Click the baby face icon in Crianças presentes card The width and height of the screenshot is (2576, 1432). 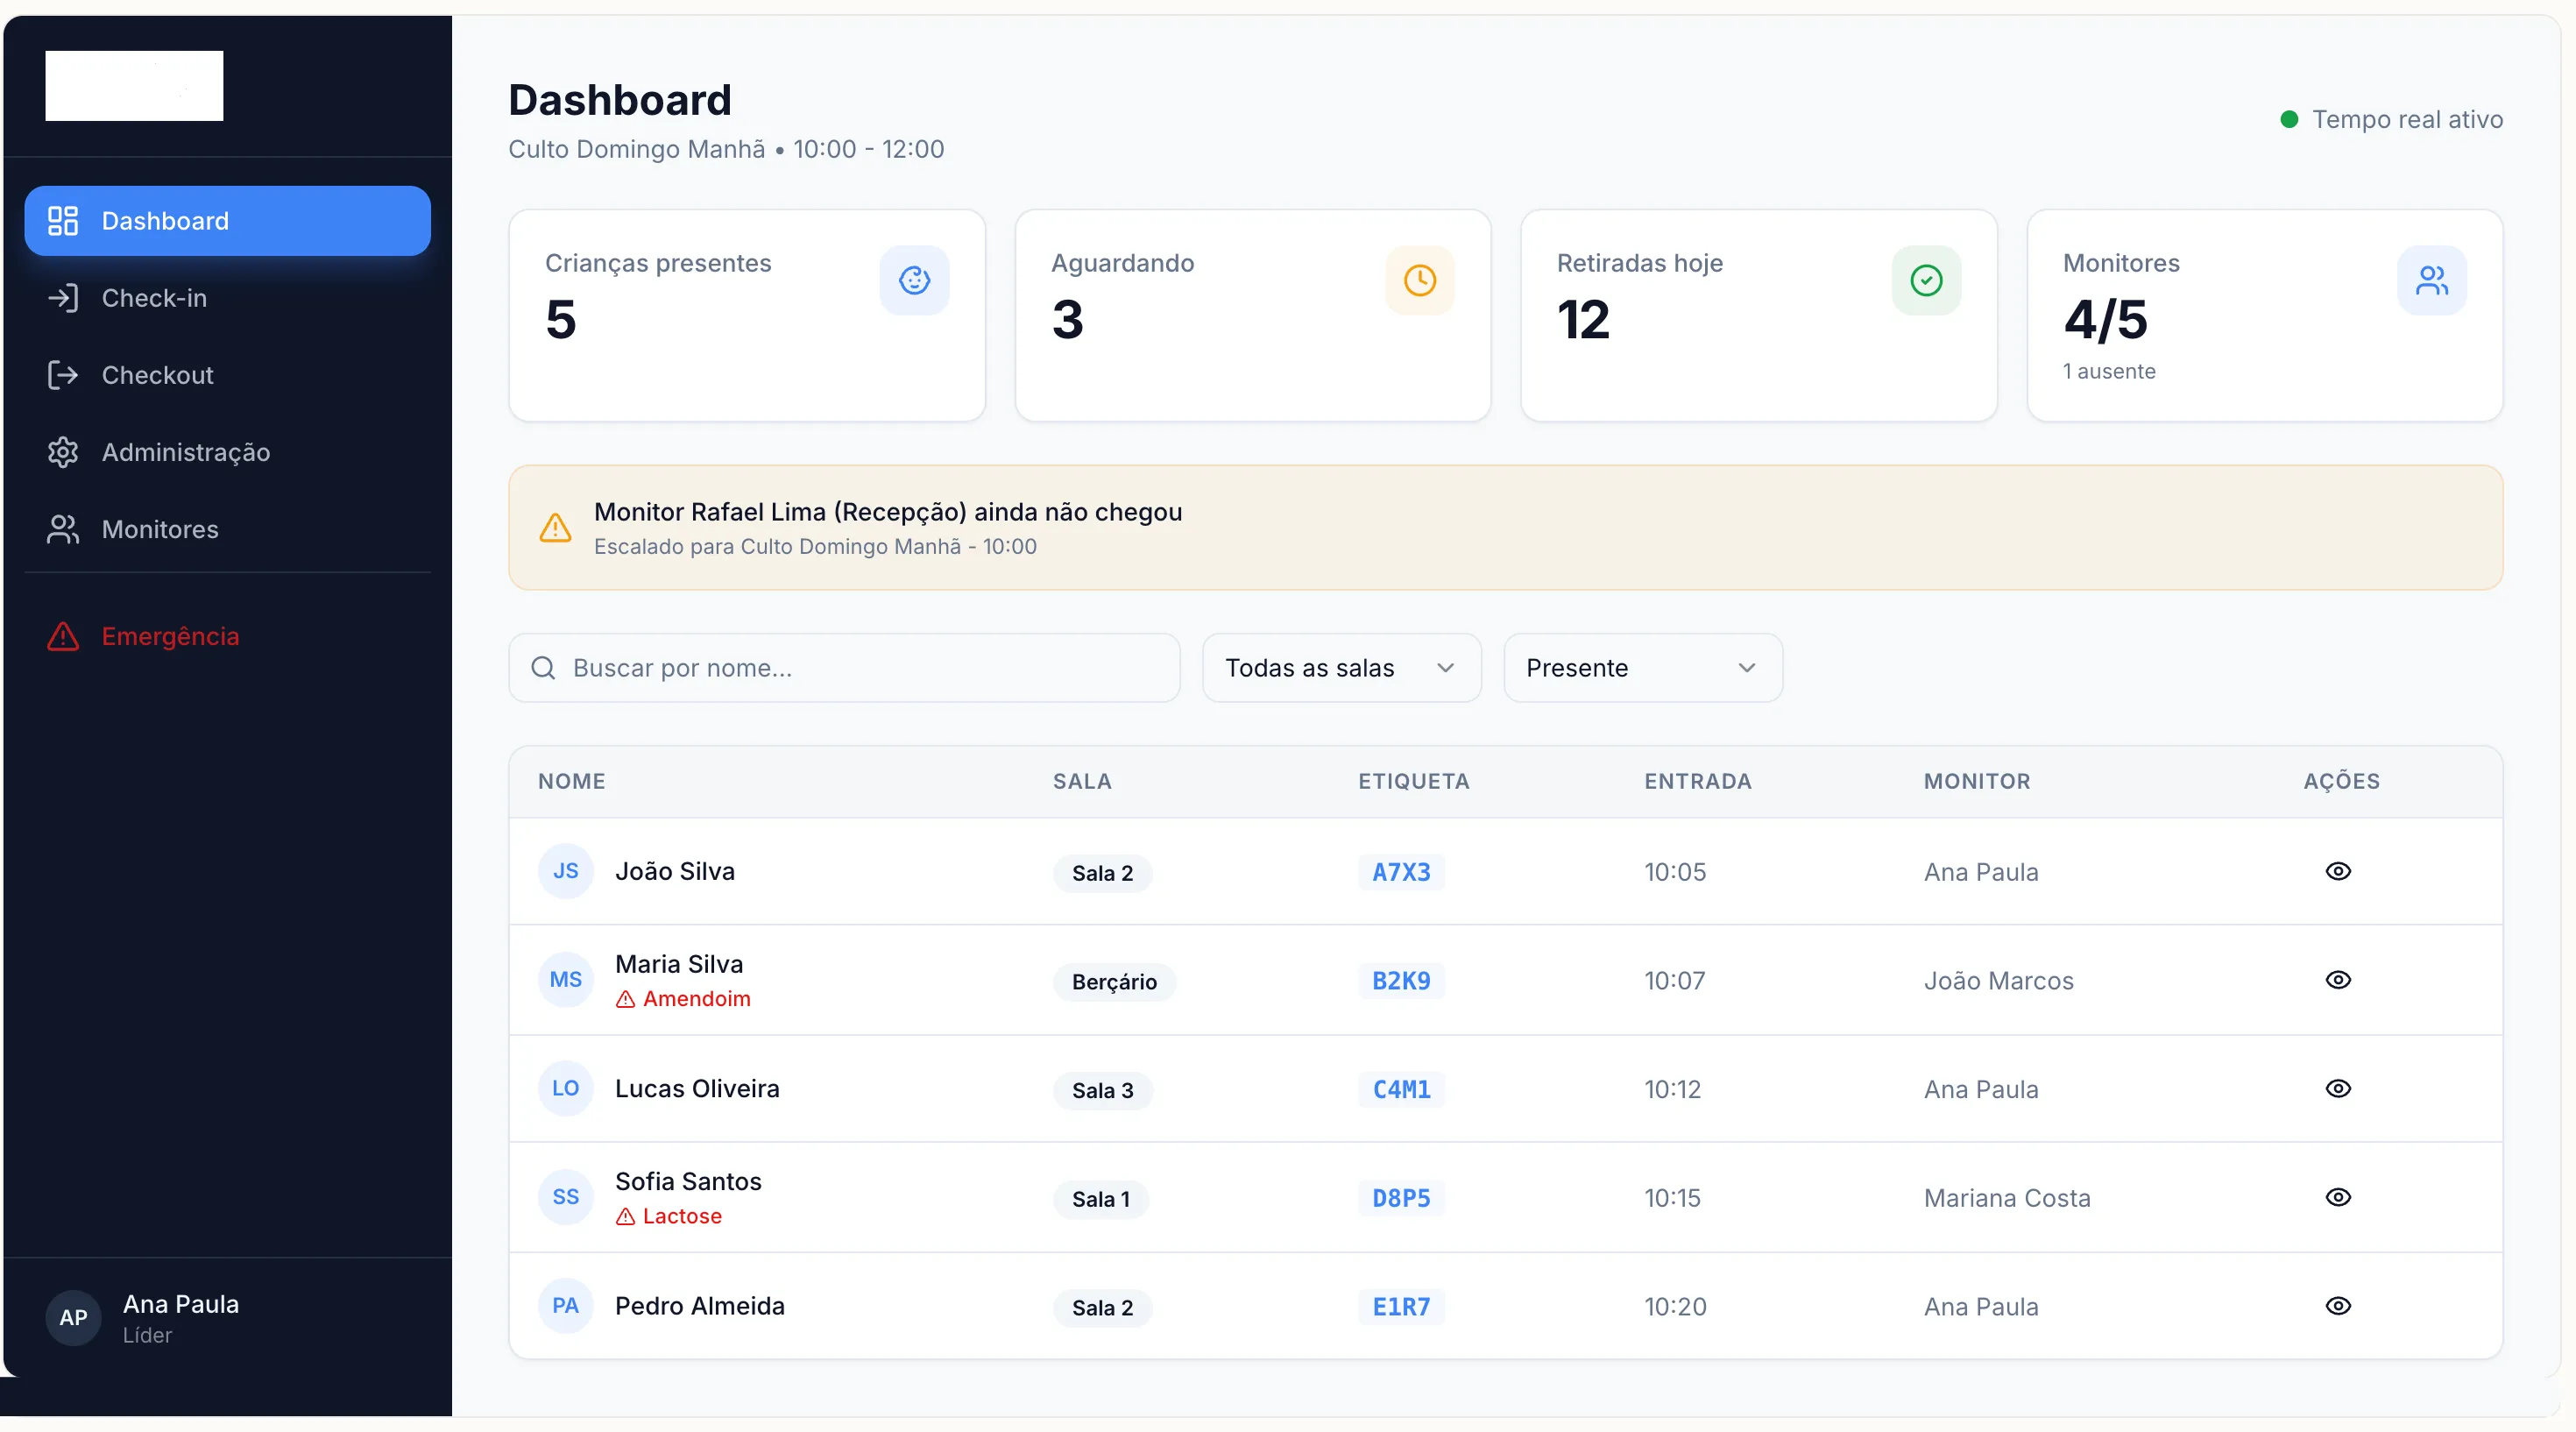pos(914,280)
